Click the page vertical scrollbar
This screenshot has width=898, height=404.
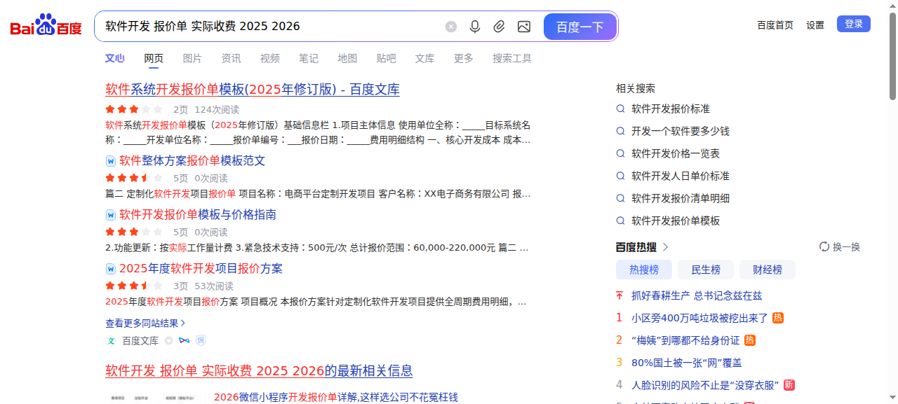(892, 56)
